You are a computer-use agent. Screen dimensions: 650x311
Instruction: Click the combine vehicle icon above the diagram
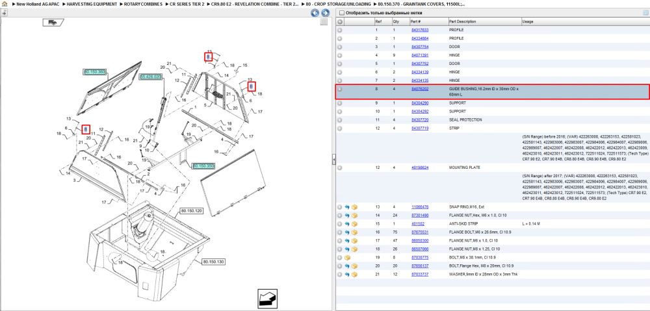[53, 23]
